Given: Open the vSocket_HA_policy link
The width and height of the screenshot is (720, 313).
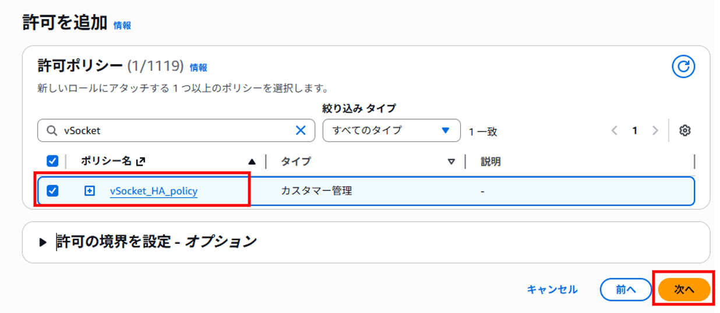Looking at the screenshot, I should (x=153, y=191).
